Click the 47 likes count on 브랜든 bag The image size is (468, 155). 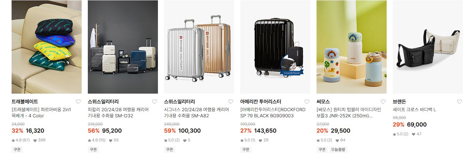(417, 134)
